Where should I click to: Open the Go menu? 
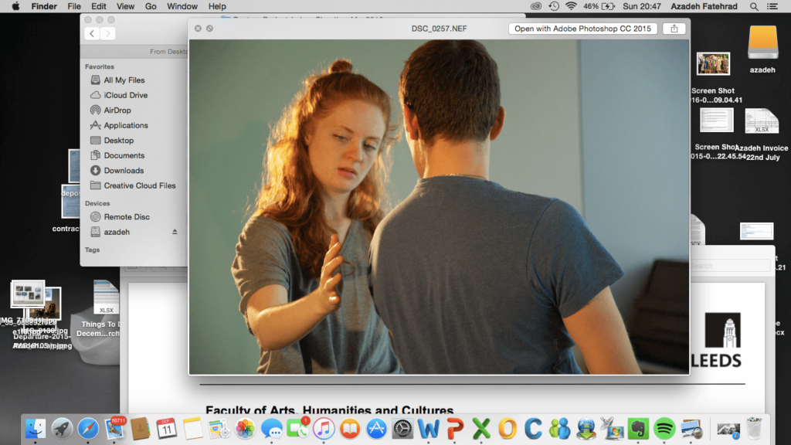(151, 6)
